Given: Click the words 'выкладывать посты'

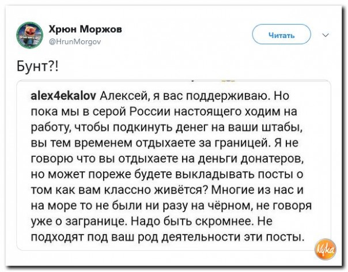Looking at the screenshot, I should pyautogui.click(x=233, y=174).
